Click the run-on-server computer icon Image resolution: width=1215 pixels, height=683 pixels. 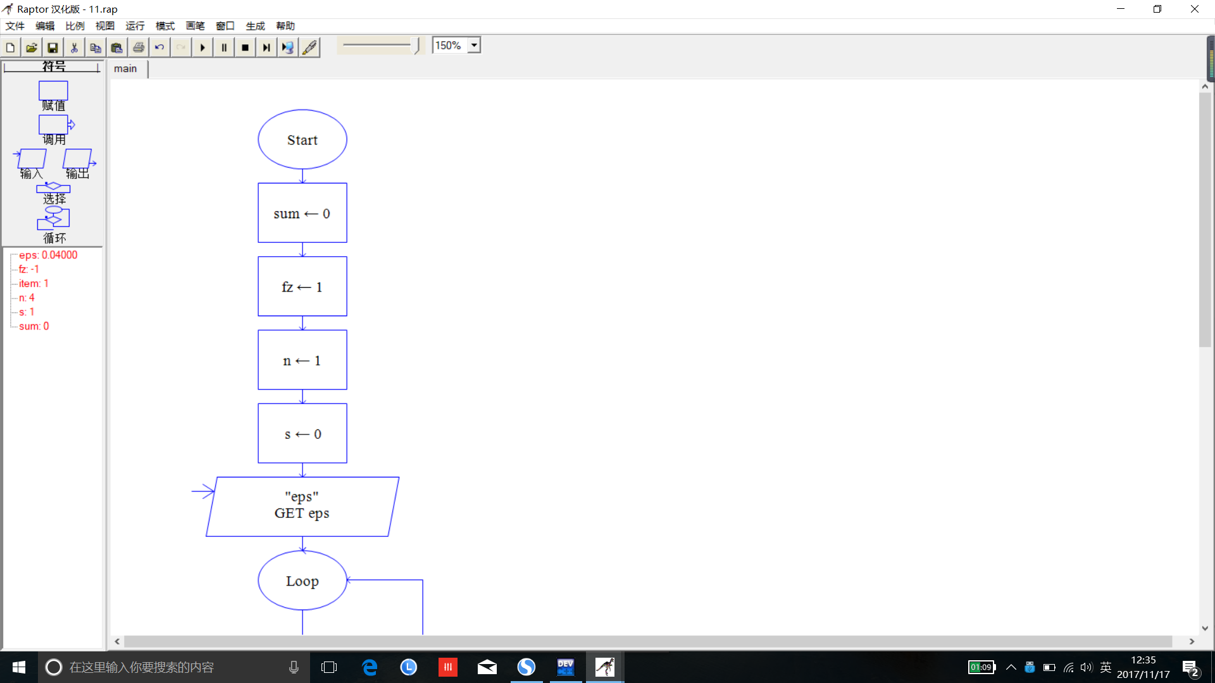pyautogui.click(x=288, y=47)
